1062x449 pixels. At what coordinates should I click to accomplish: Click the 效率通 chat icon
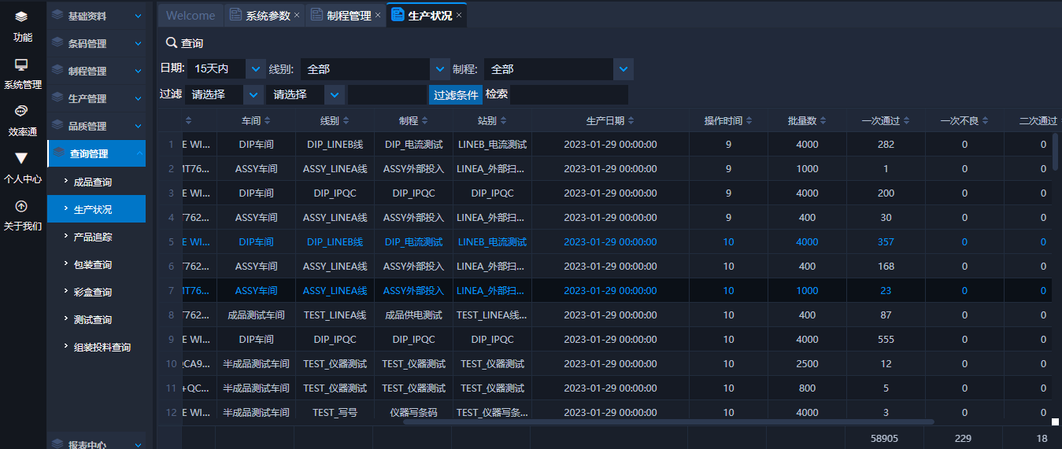[21, 111]
